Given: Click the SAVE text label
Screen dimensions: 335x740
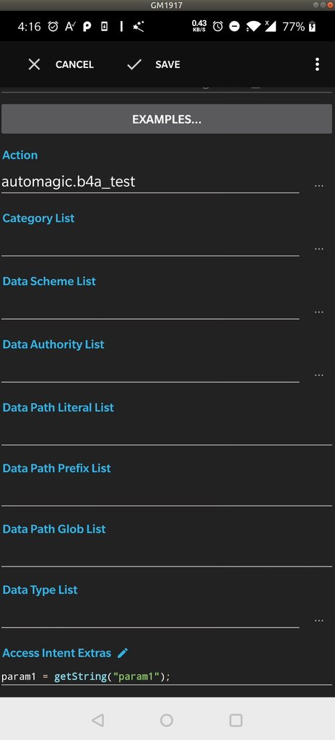Looking at the screenshot, I should coord(167,64).
